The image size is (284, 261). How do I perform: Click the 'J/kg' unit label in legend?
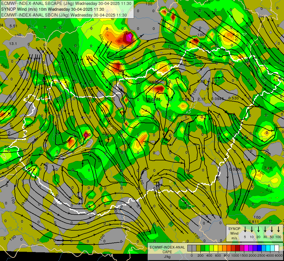167,257
